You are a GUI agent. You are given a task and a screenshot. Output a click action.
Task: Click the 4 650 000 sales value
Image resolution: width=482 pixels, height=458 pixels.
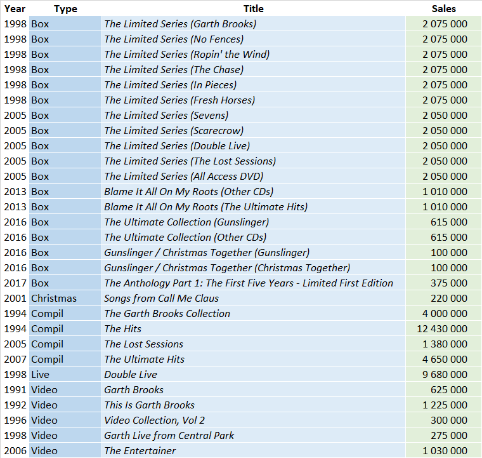click(x=445, y=359)
